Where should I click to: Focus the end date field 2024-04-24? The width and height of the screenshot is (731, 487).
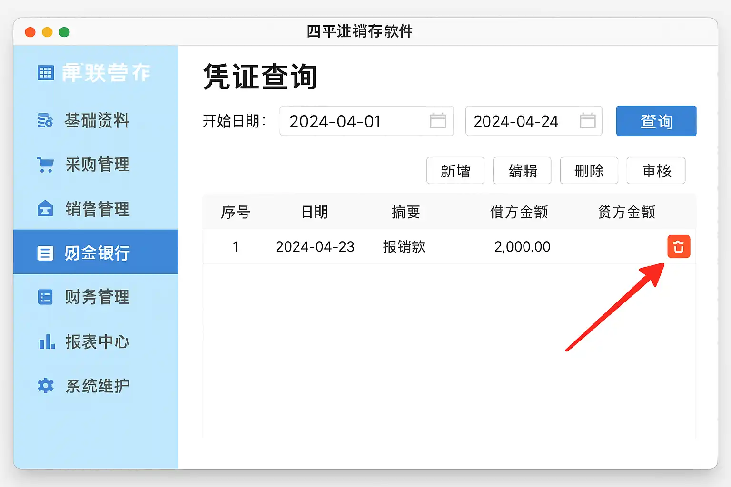(x=521, y=121)
